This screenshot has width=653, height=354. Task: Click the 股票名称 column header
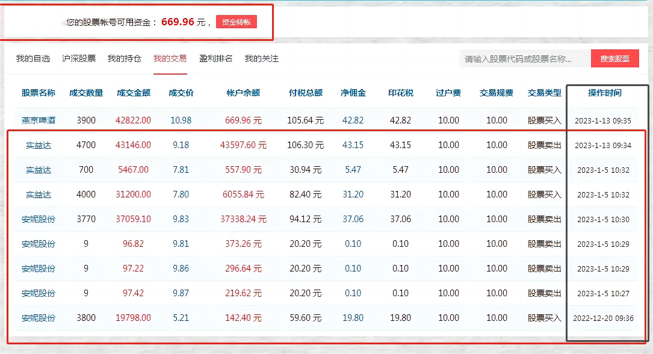[39, 93]
